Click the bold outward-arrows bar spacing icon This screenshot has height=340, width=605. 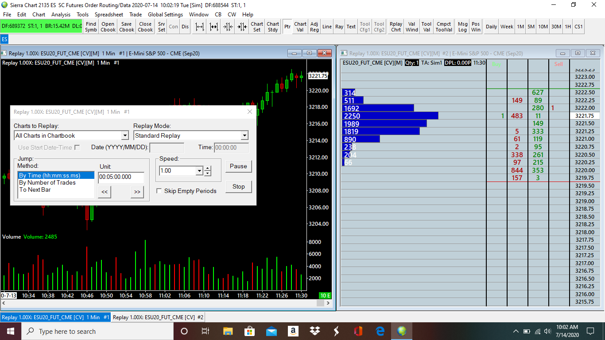pyautogui.click(x=214, y=27)
